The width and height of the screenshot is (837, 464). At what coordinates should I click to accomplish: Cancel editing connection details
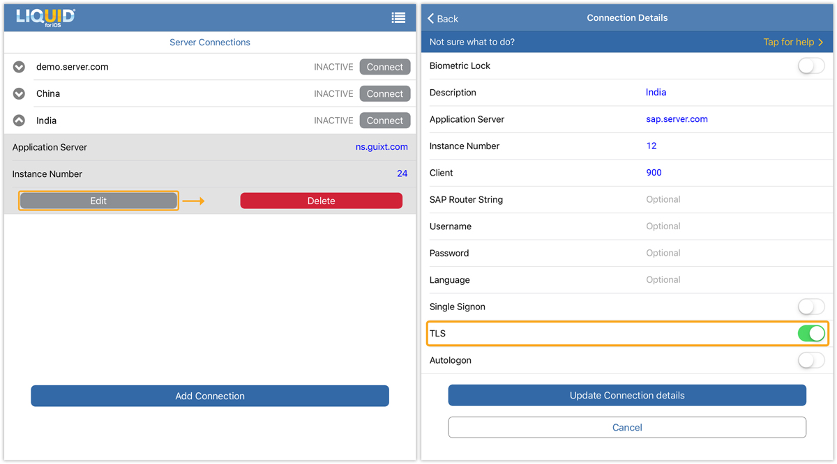(627, 427)
